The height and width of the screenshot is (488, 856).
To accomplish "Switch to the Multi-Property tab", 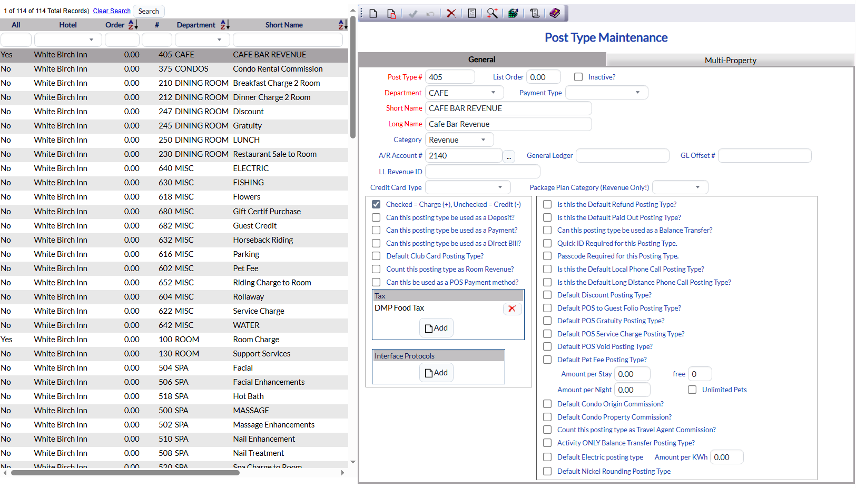I will 730,60.
